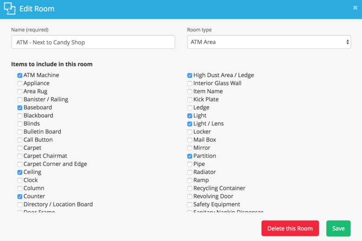The width and height of the screenshot is (362, 241).
Task: Click Delete this Room button
Action: coord(290,229)
